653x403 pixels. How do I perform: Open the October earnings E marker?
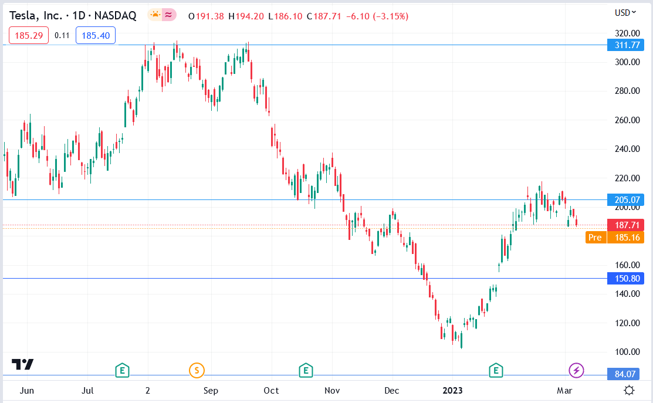coord(306,370)
